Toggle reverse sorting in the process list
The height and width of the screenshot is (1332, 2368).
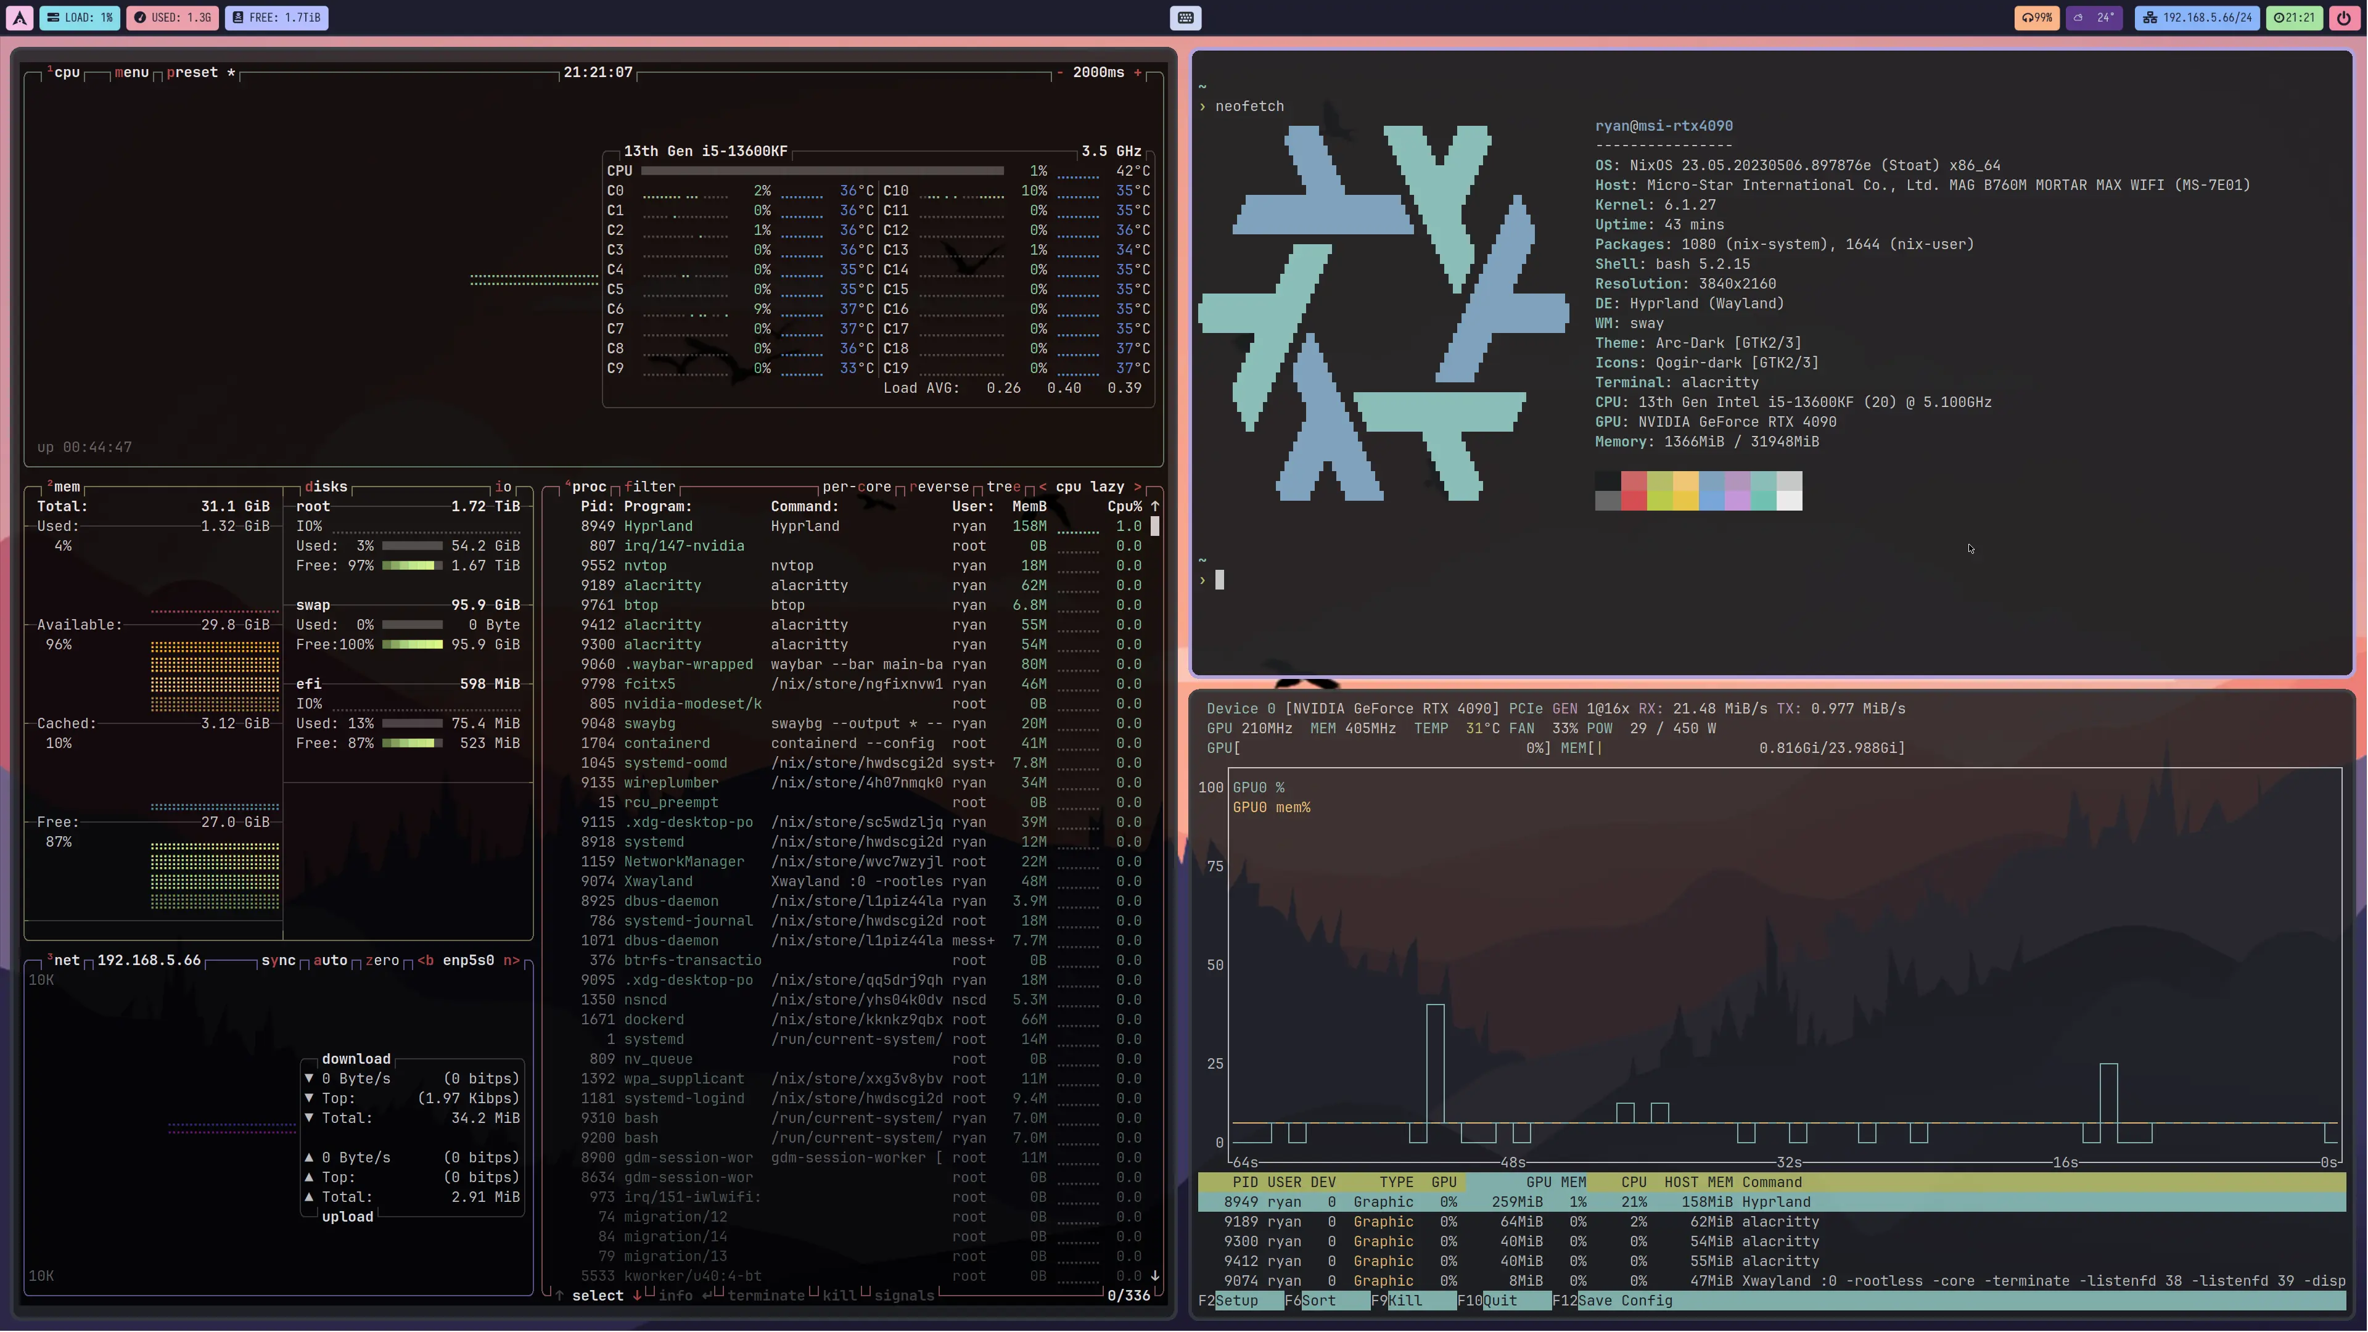click(x=939, y=487)
